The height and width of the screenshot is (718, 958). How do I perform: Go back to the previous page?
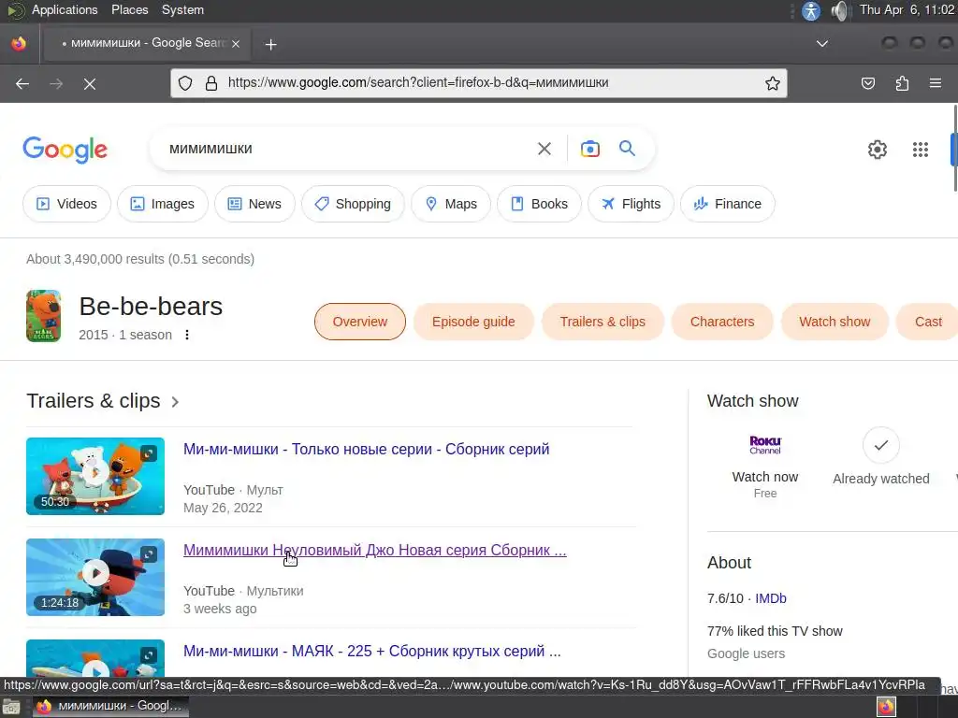click(x=22, y=83)
